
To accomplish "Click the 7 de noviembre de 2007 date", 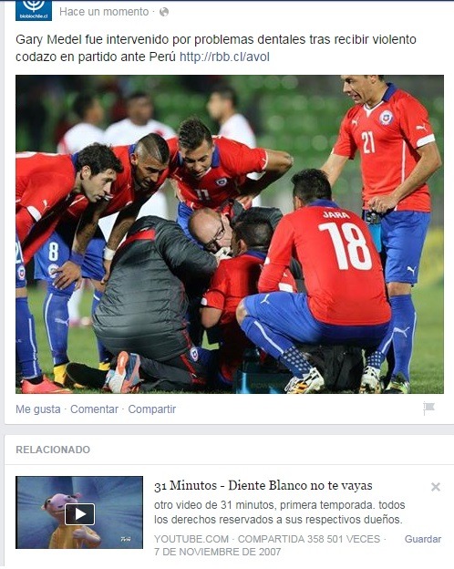I will tap(217, 552).
